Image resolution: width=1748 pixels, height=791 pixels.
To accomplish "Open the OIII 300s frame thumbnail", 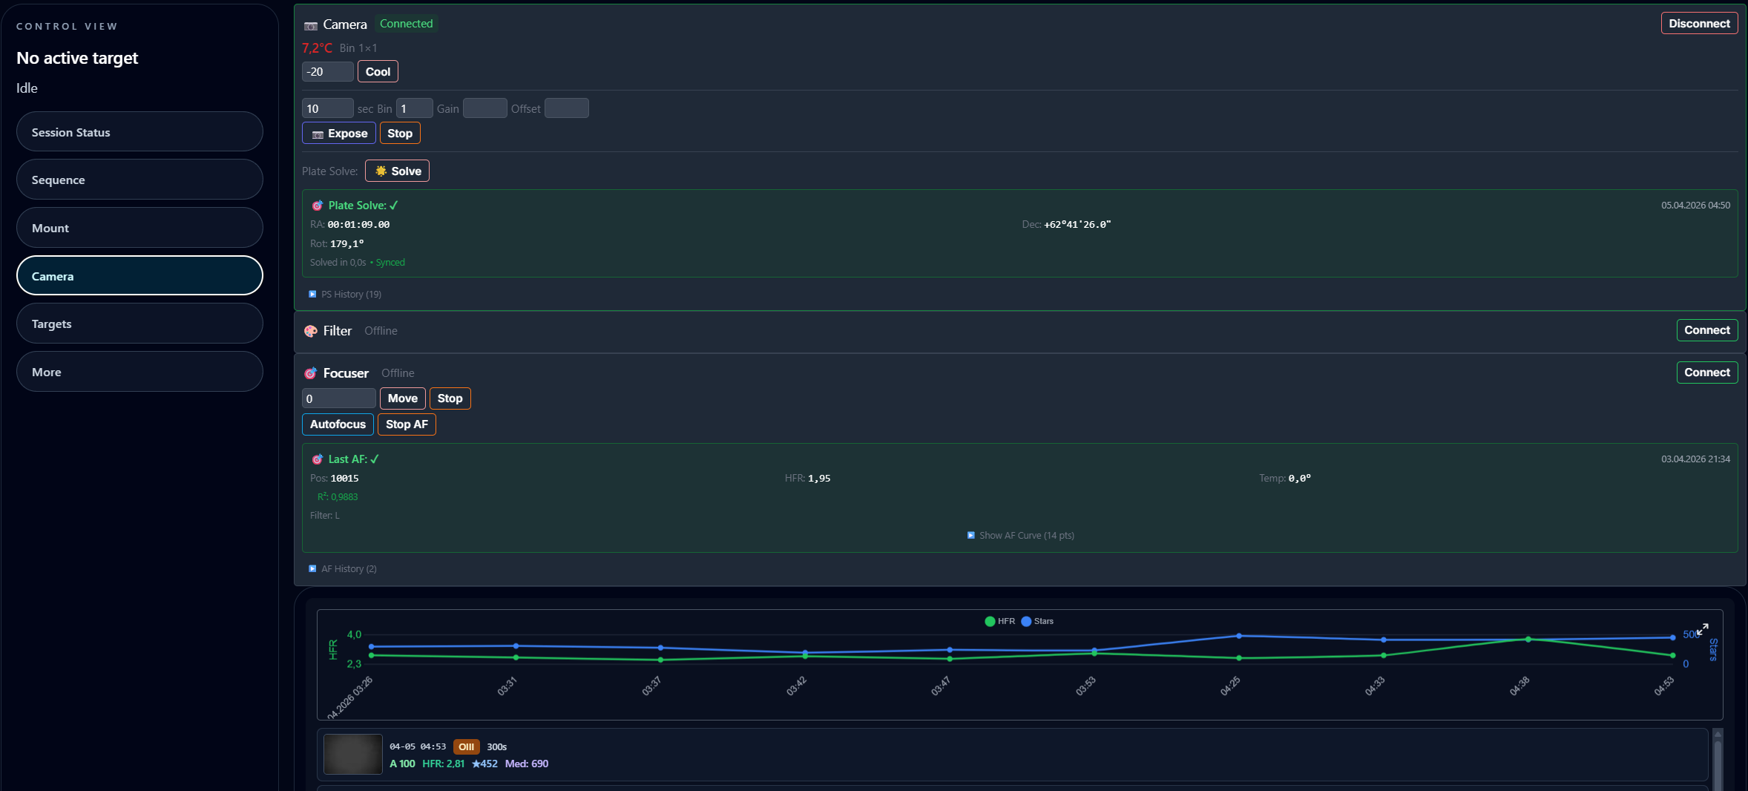I will tap(353, 755).
